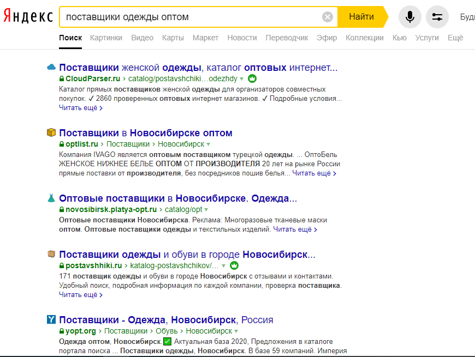Image resolution: width=475 pixels, height=357 pixels.
Task: Open result Поставщики в Новосибирске оптом
Action: pos(146,132)
